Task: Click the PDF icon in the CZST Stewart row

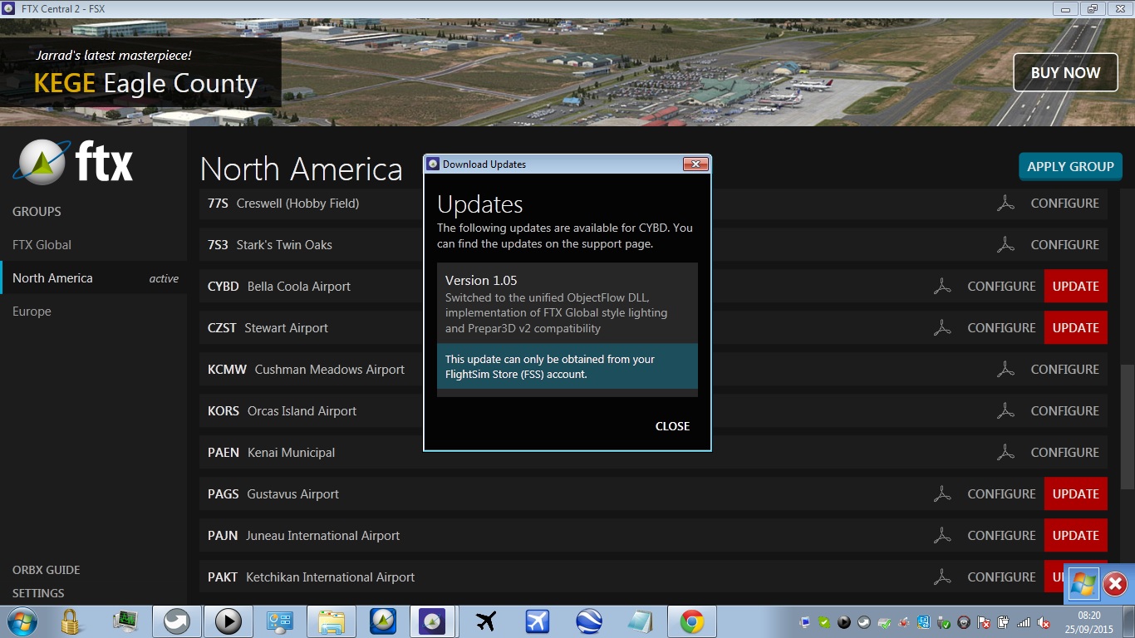Action: click(x=942, y=328)
